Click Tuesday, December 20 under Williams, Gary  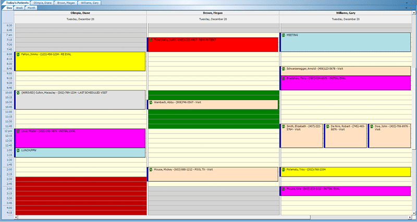pyautogui.click(x=346, y=19)
